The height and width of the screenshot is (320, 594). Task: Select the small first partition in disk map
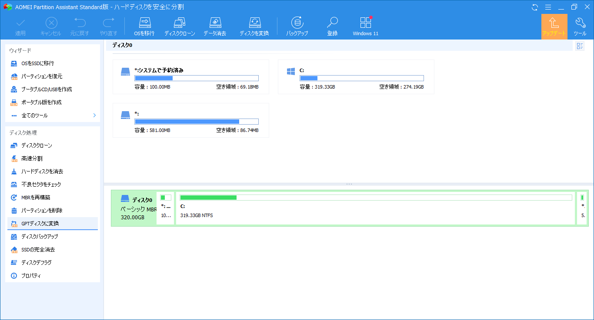pos(166,208)
